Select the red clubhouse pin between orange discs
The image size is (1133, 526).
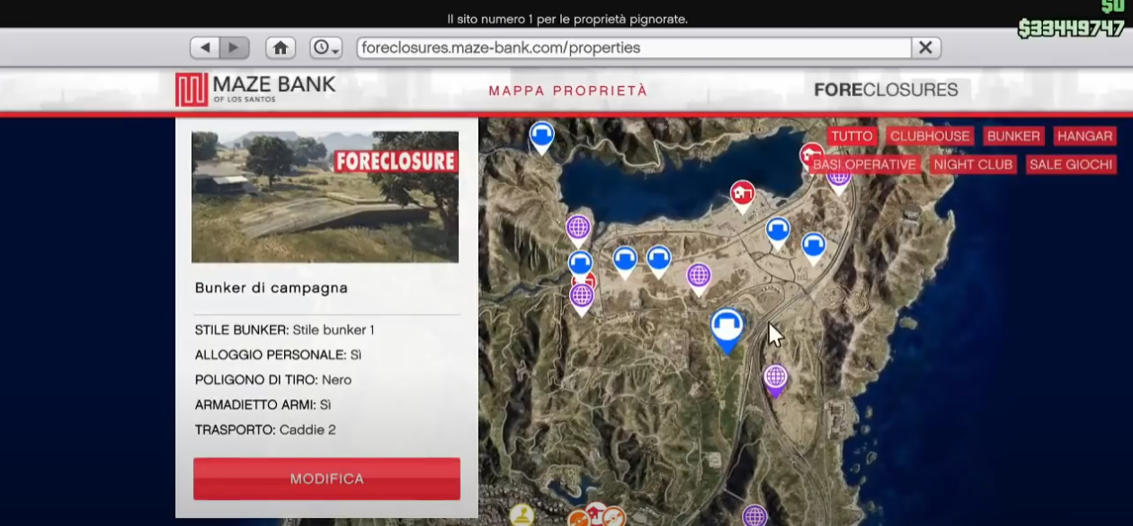coord(596,513)
